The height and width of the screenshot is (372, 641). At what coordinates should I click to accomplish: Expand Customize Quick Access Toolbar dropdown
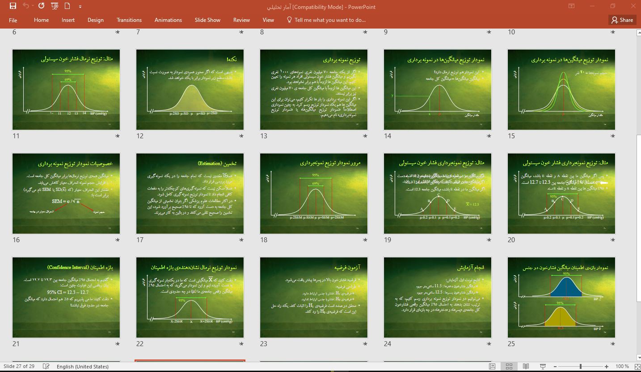[80, 7]
